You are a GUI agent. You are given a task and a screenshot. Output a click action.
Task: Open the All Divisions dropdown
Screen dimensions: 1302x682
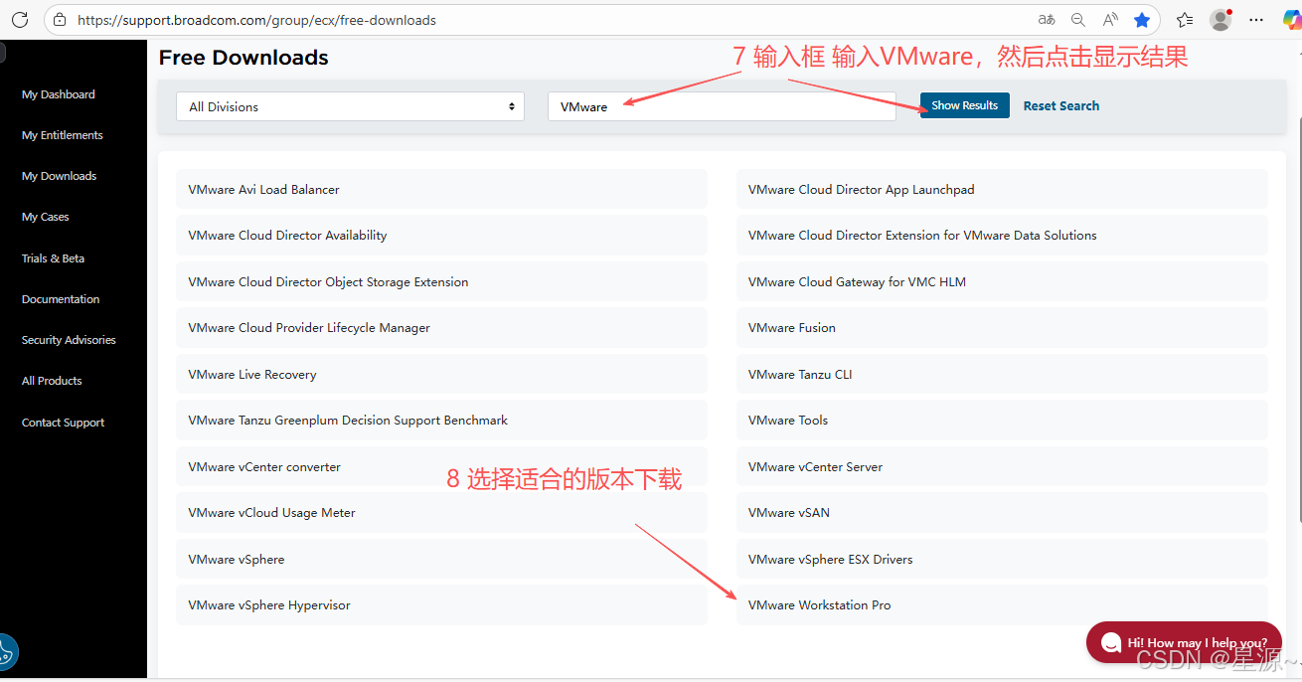tap(350, 106)
